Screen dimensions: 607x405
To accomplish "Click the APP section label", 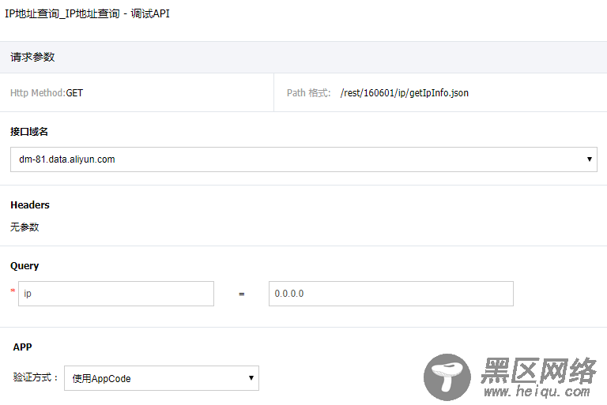I will (22, 347).
